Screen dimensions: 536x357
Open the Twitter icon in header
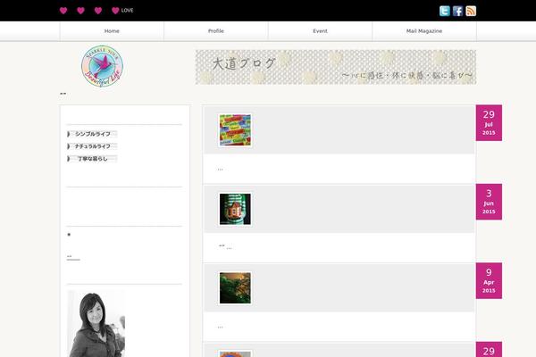(444, 11)
